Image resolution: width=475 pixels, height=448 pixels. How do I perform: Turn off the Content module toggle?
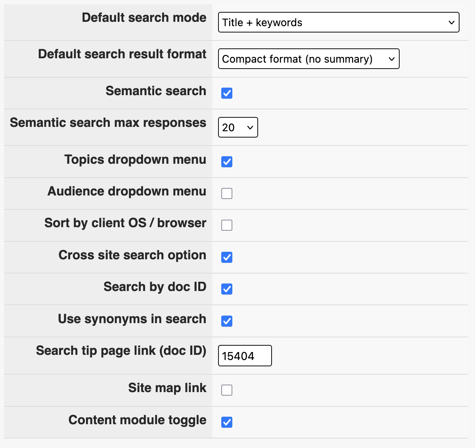click(226, 422)
